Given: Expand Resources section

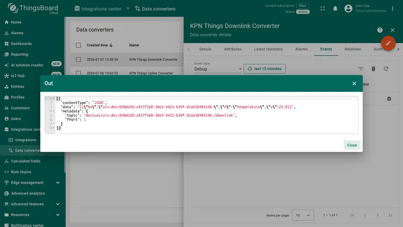Looking at the screenshot, I should tap(32, 215).
